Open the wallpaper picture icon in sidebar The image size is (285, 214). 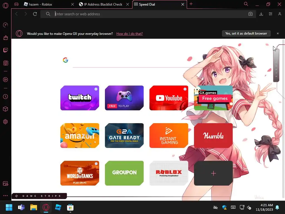click(6, 183)
